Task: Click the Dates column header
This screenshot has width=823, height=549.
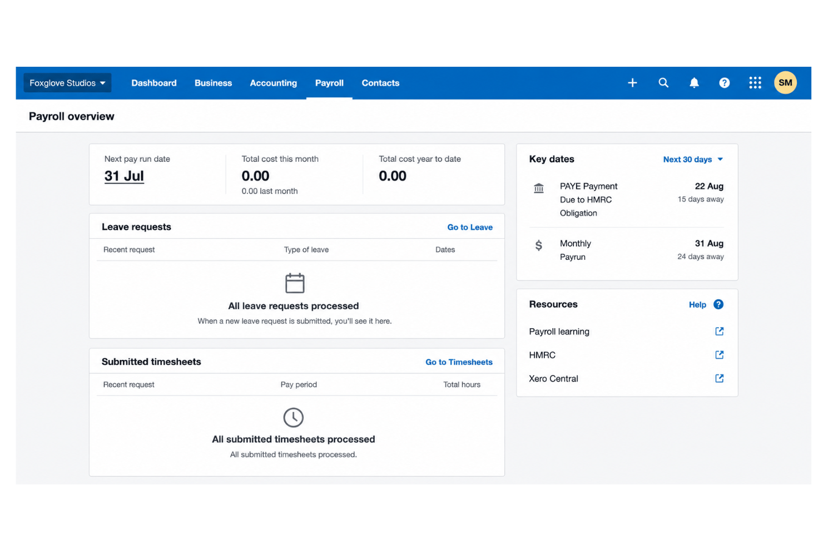Action: [x=445, y=250]
